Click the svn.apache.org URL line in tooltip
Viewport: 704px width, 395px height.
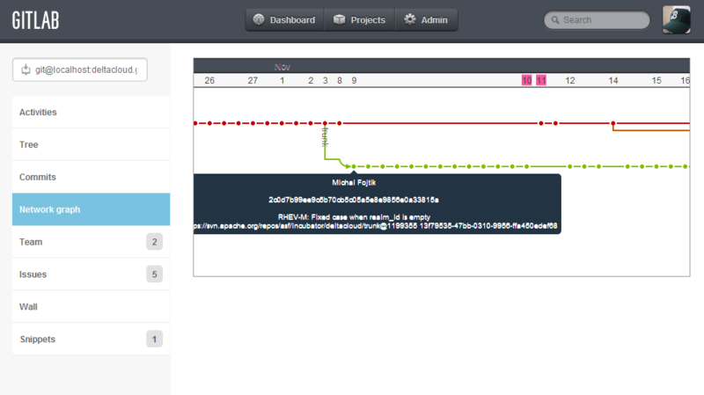(x=376, y=226)
